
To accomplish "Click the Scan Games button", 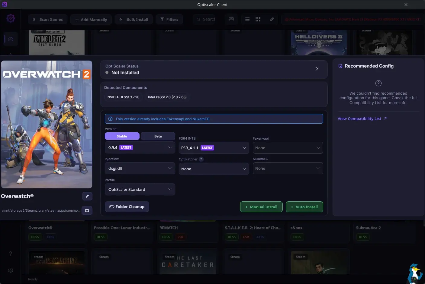I will (x=48, y=19).
